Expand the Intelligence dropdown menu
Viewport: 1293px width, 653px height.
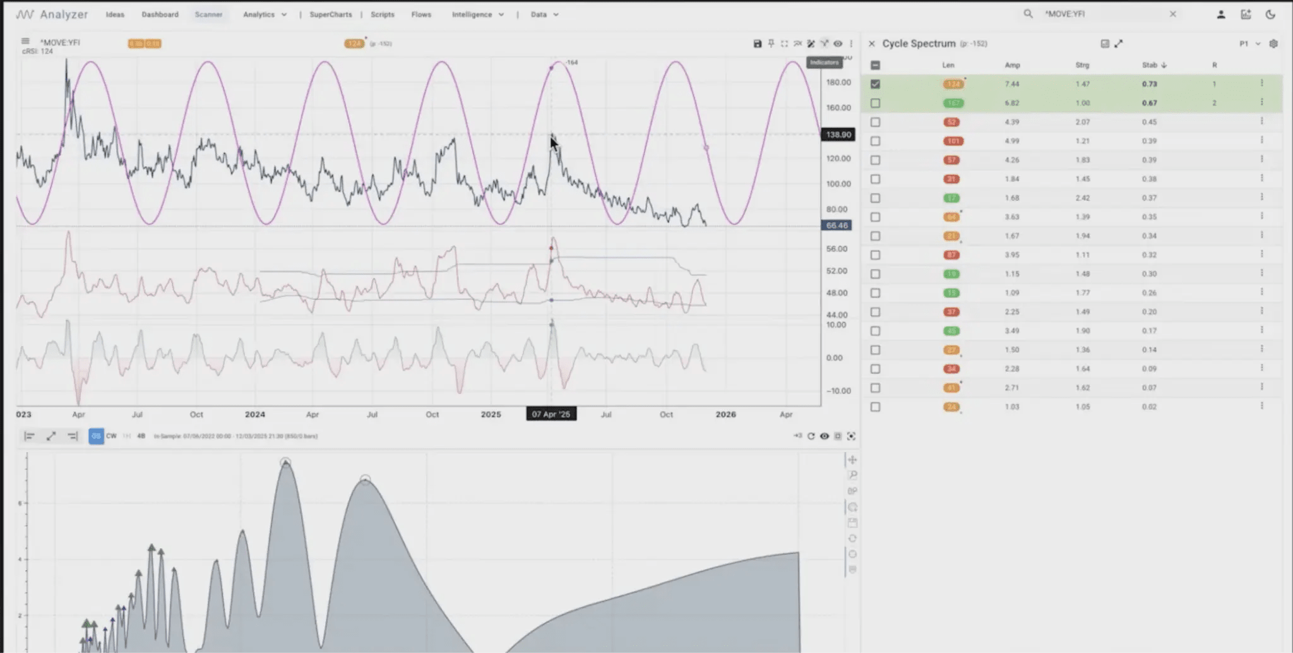point(478,14)
